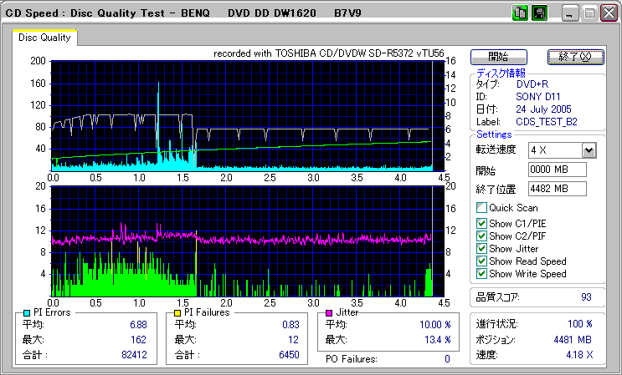Viewport: 622px width, 375px height.
Task: Open the 4 X transfer speed dropdown
Action: click(589, 150)
